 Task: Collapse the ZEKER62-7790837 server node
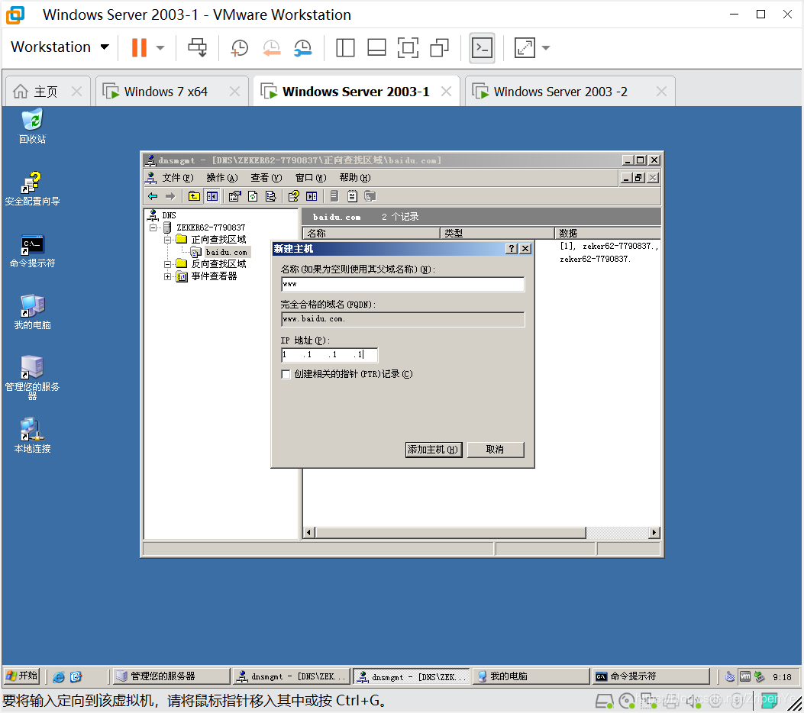click(153, 227)
